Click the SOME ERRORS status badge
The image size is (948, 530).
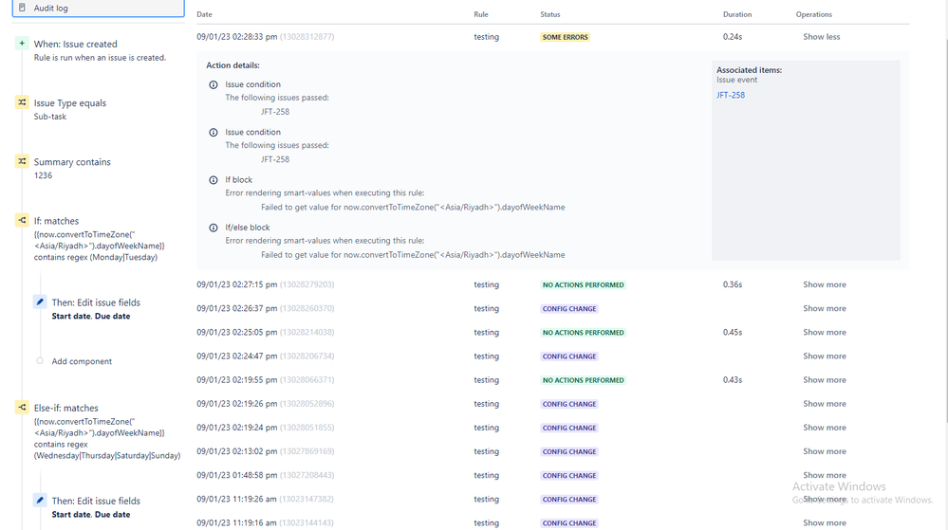point(565,37)
